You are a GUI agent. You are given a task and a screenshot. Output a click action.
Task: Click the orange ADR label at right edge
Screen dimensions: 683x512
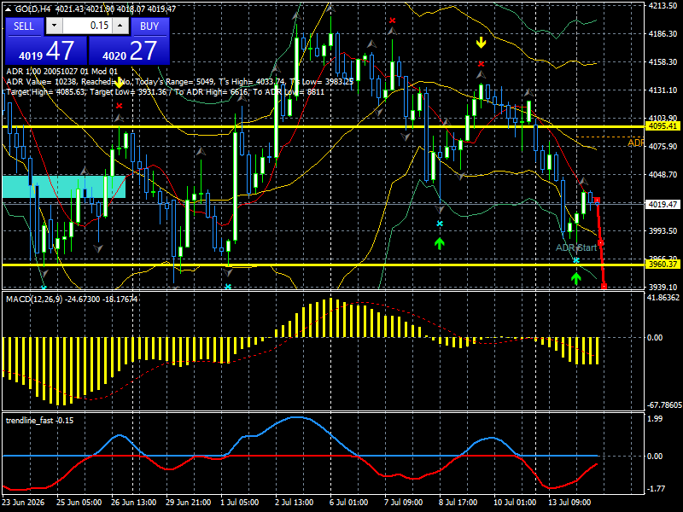(x=635, y=143)
